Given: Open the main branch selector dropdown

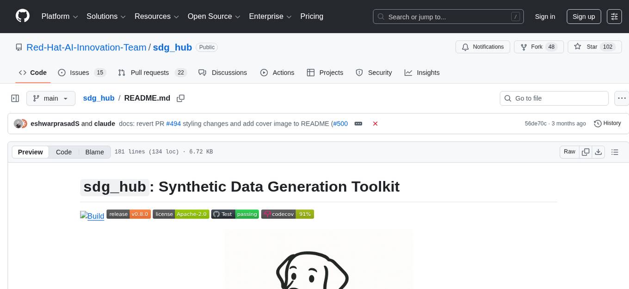Looking at the screenshot, I should 51,98.
